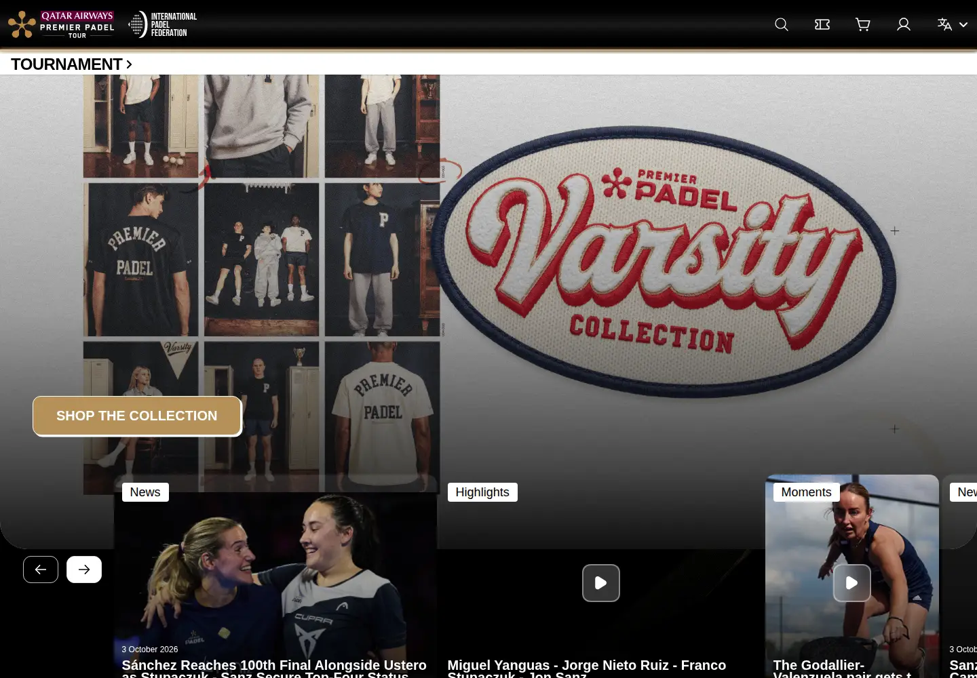Click SHOP THE COLLECTION button
Image resolution: width=977 pixels, height=678 pixels.
click(137, 416)
